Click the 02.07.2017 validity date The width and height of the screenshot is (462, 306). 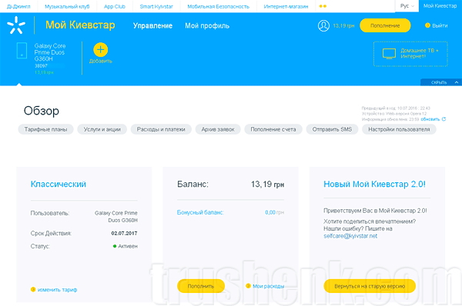click(124, 233)
